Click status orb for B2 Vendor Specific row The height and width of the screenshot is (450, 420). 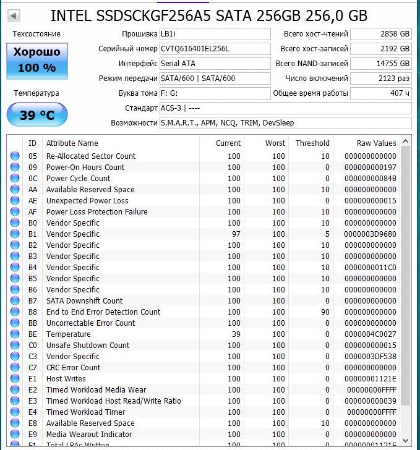tap(15, 245)
